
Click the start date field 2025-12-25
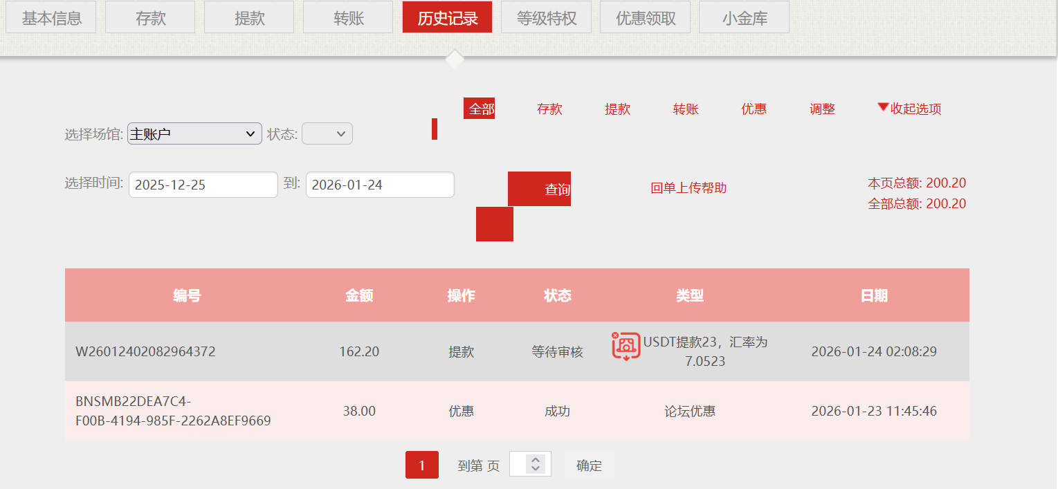[x=203, y=185]
